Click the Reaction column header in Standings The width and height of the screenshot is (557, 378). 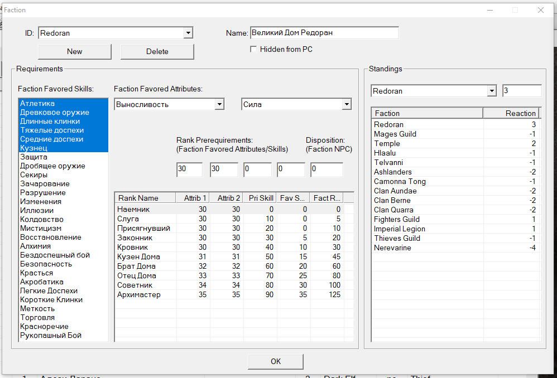pyautogui.click(x=511, y=113)
